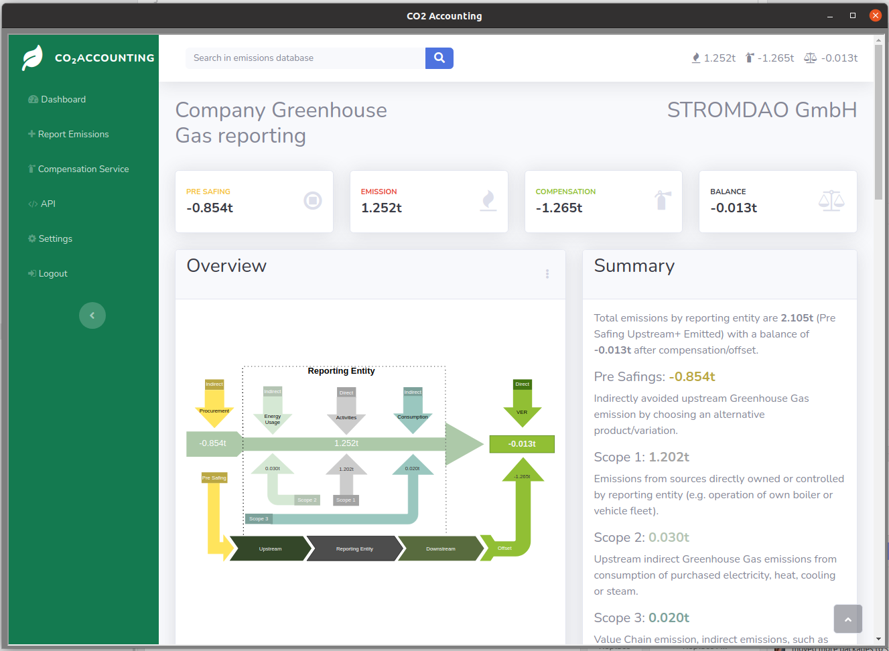Click the -0.854t box in diagram

[214, 443]
